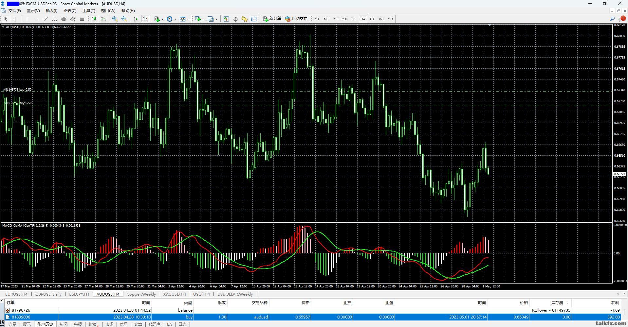This screenshot has width=628, height=327.
Task: Expand the templates dropdown arrow
Action: (188, 19)
